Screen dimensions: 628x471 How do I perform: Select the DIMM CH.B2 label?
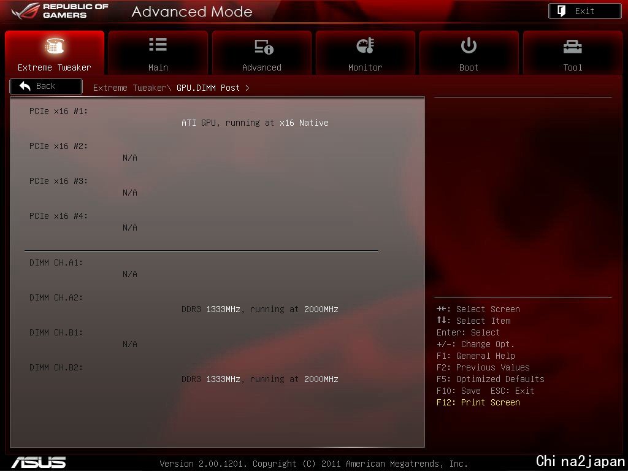(x=56, y=367)
